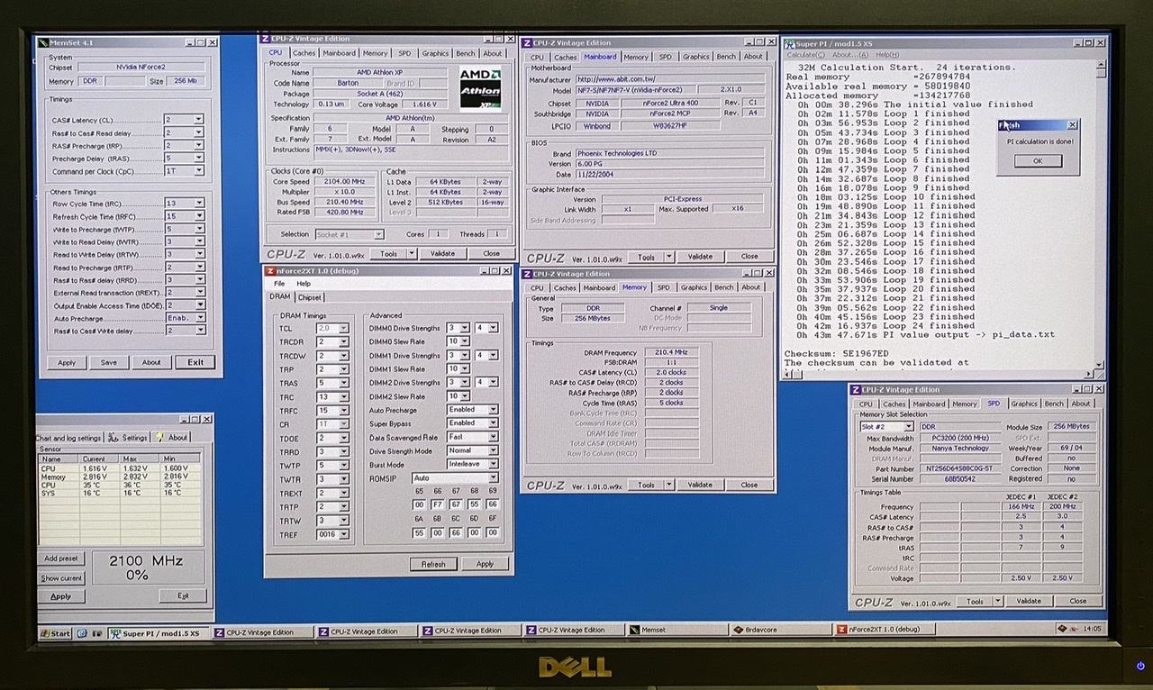Click the 14:05 system tray clock
The width and height of the screenshot is (1153, 690).
[x=1093, y=630]
